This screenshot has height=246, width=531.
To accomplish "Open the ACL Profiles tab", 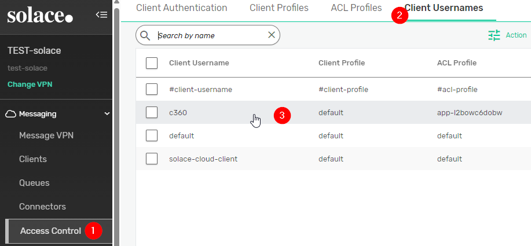I will click(x=356, y=8).
